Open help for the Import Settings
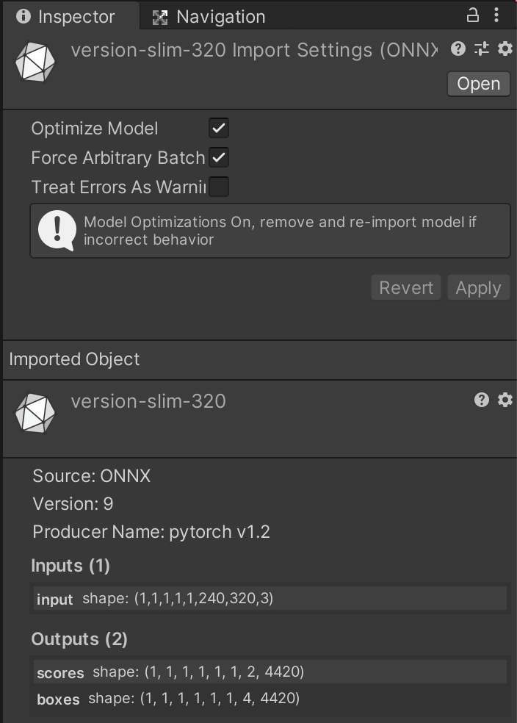This screenshot has width=517, height=723. coord(458,48)
